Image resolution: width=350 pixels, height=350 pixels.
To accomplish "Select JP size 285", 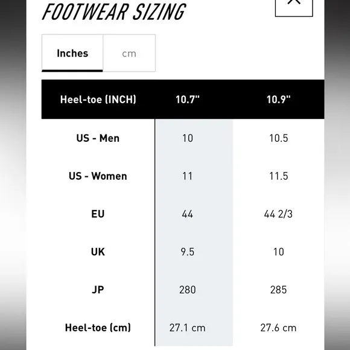I will [279, 290].
